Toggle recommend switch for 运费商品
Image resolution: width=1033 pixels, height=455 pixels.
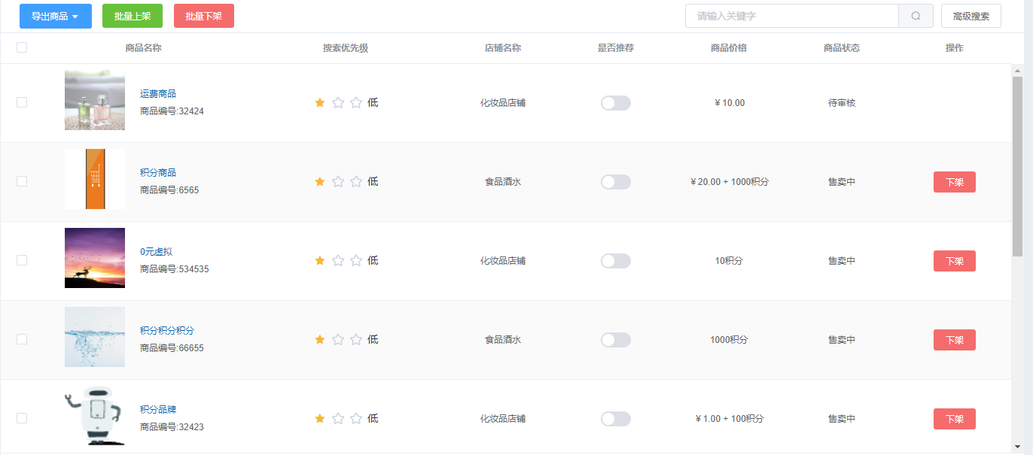pyautogui.click(x=616, y=103)
